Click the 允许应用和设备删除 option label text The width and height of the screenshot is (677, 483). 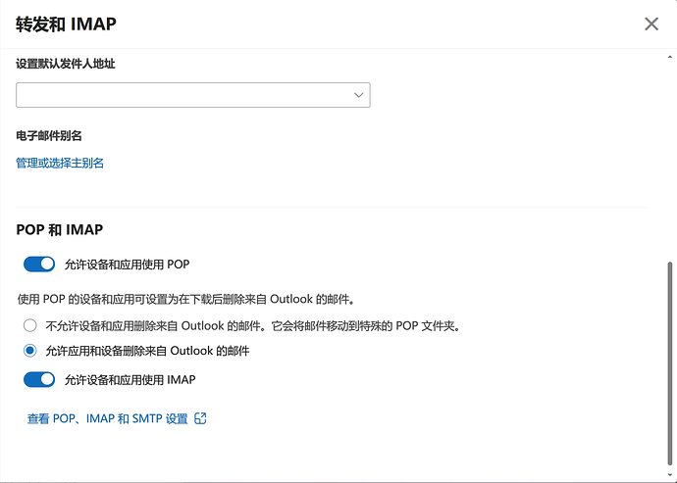point(147,351)
